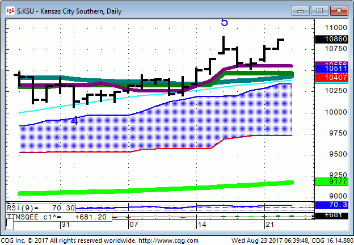
Task: Click the highest price bar under label 5
Action: [224, 45]
